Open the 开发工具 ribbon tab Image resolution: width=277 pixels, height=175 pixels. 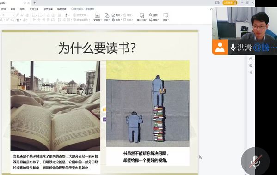point(34,9)
